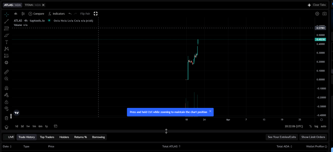Toggle lock all drawing tools
This screenshot has width=333, height=152.
click(6, 102)
